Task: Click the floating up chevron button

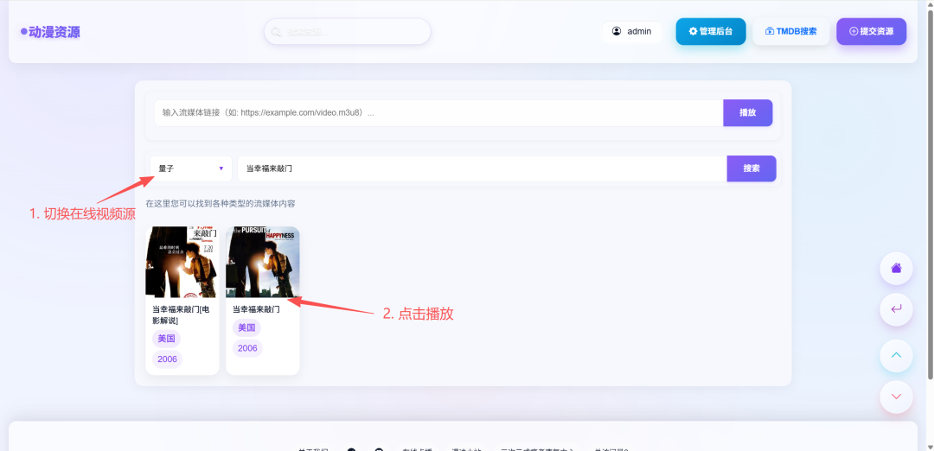Action: pos(896,356)
